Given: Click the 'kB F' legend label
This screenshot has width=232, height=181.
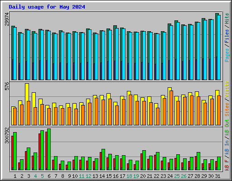Looking at the screenshot, I should point(227,165).
